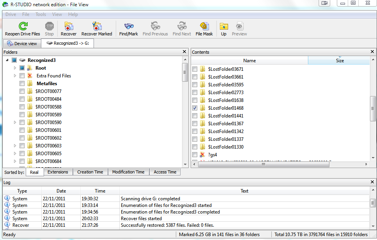377x240 pixels.
Task: Click info icon of the Recover log entry
Action: [x=7, y=225]
